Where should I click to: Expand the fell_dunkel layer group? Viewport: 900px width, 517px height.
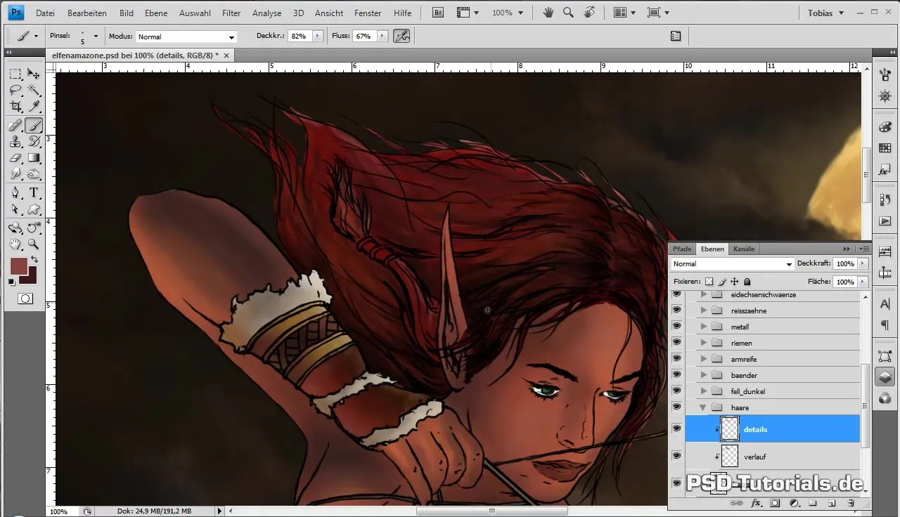[703, 391]
